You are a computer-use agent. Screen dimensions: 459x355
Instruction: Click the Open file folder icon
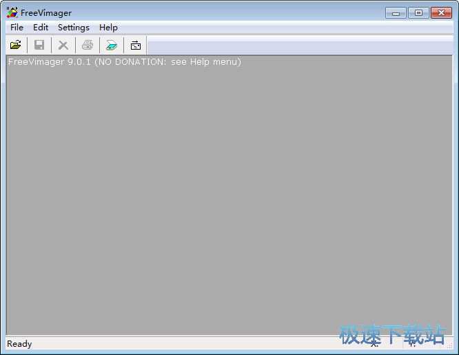pyautogui.click(x=15, y=45)
